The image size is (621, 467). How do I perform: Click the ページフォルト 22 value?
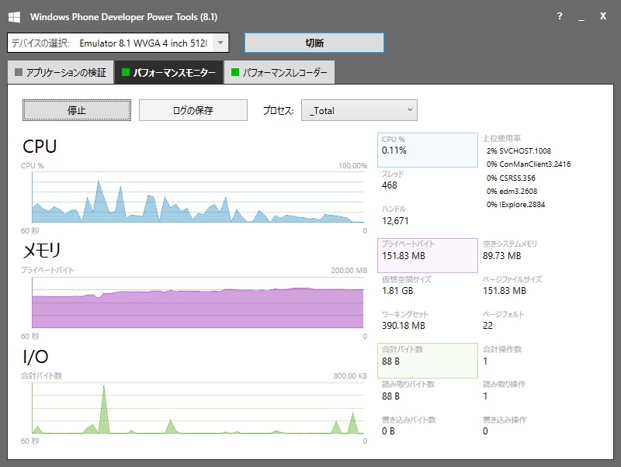[x=487, y=326]
